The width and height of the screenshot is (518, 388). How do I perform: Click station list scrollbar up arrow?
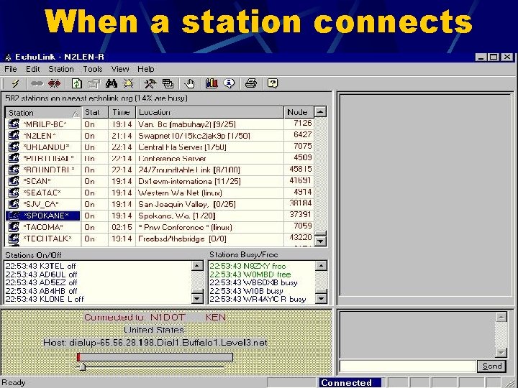(x=320, y=112)
